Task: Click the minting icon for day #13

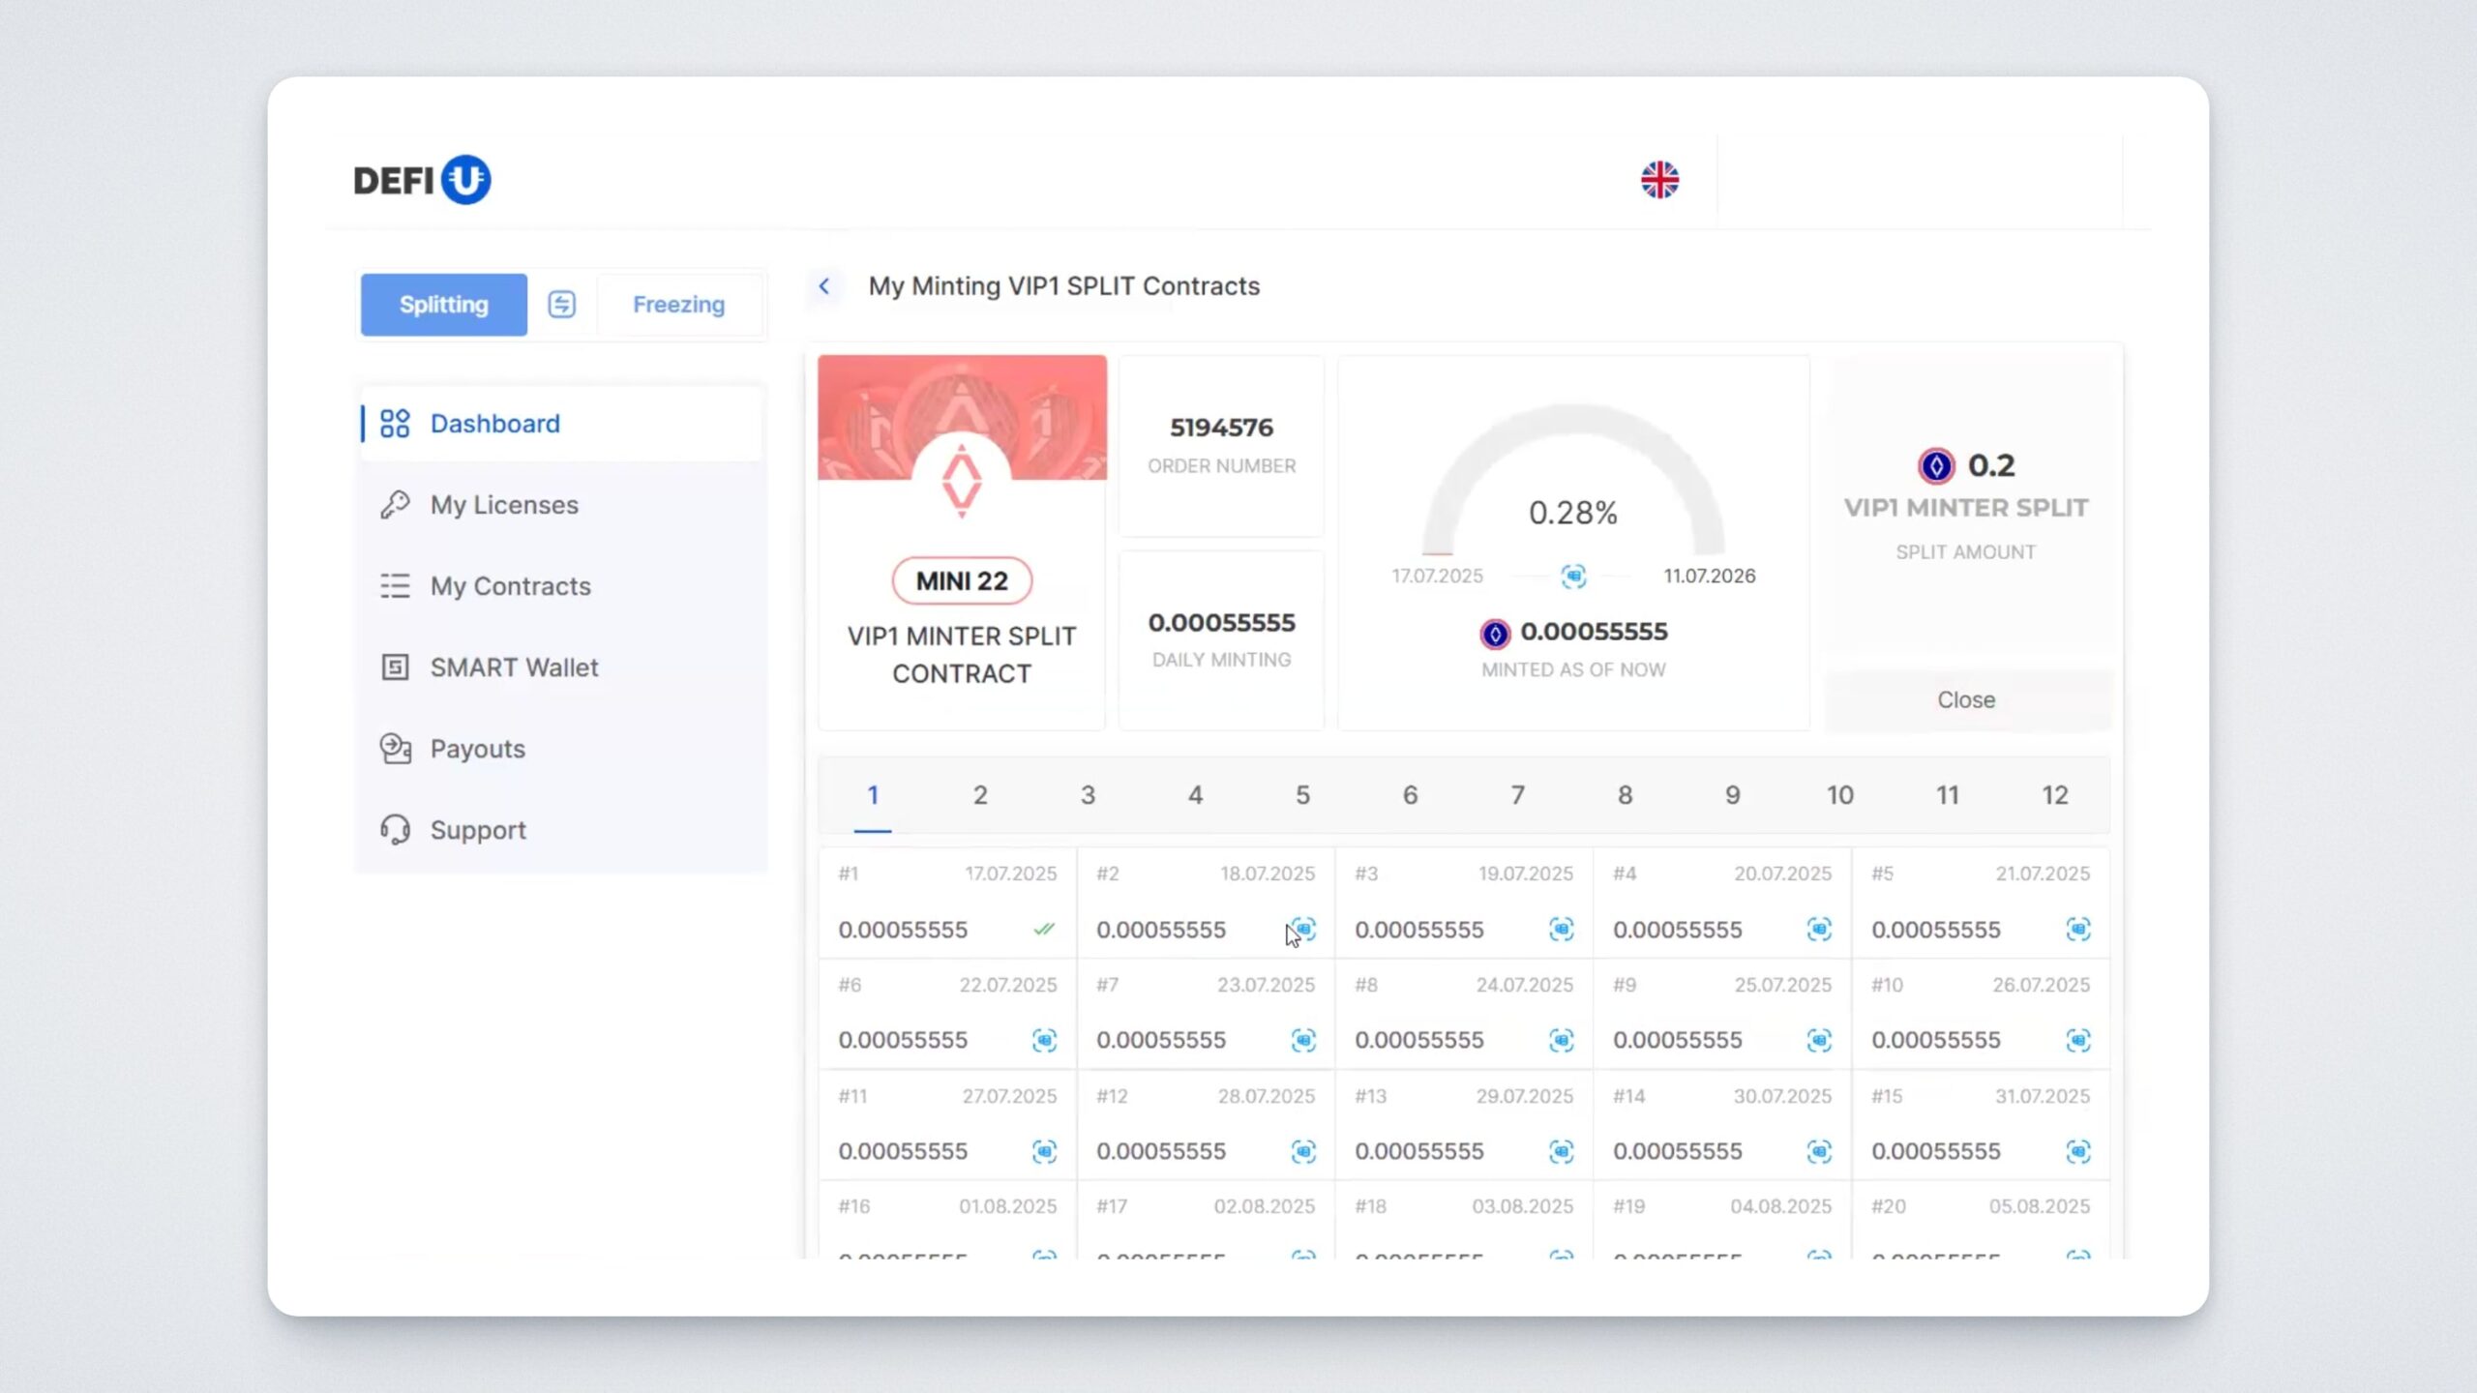Action: (x=1561, y=1151)
